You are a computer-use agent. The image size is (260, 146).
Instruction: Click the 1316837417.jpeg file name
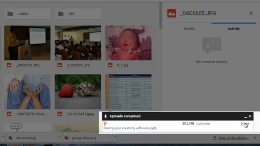click(x=80, y=114)
